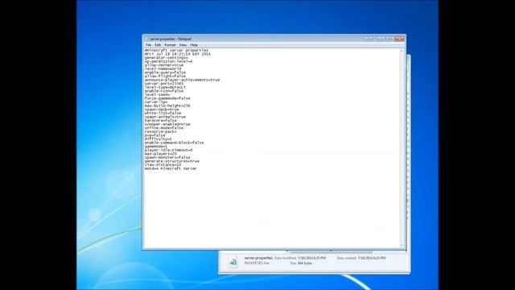The width and height of the screenshot is (515, 290).
Task: Click the 'enable-query=false' line
Action: click(165, 72)
